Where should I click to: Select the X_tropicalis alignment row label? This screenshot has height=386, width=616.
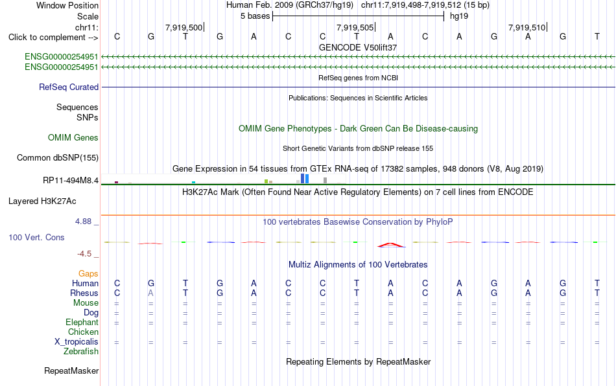[77, 342]
